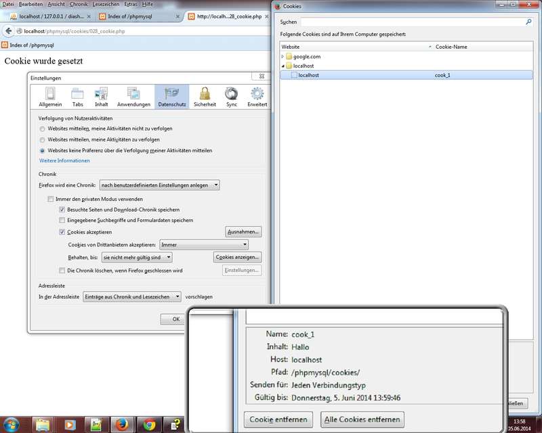Open the Ansicht menu
This screenshot has width=542, height=433.
point(56,4)
